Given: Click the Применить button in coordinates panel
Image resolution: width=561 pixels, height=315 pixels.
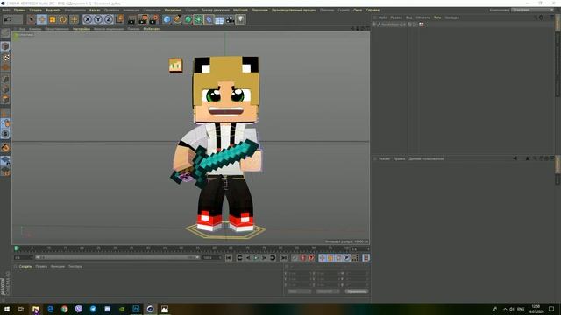Looking at the screenshot, I should pyautogui.click(x=356, y=291).
